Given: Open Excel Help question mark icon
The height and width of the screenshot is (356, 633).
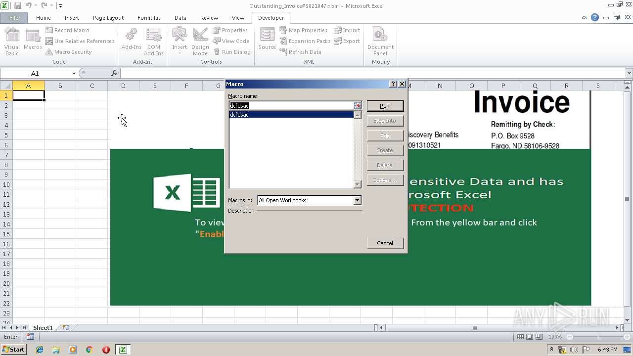Looking at the screenshot, I should tap(595, 17).
